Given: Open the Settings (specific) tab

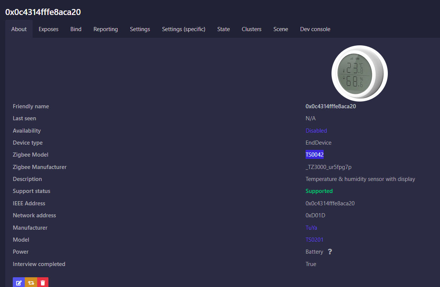Looking at the screenshot, I should pyautogui.click(x=184, y=29).
